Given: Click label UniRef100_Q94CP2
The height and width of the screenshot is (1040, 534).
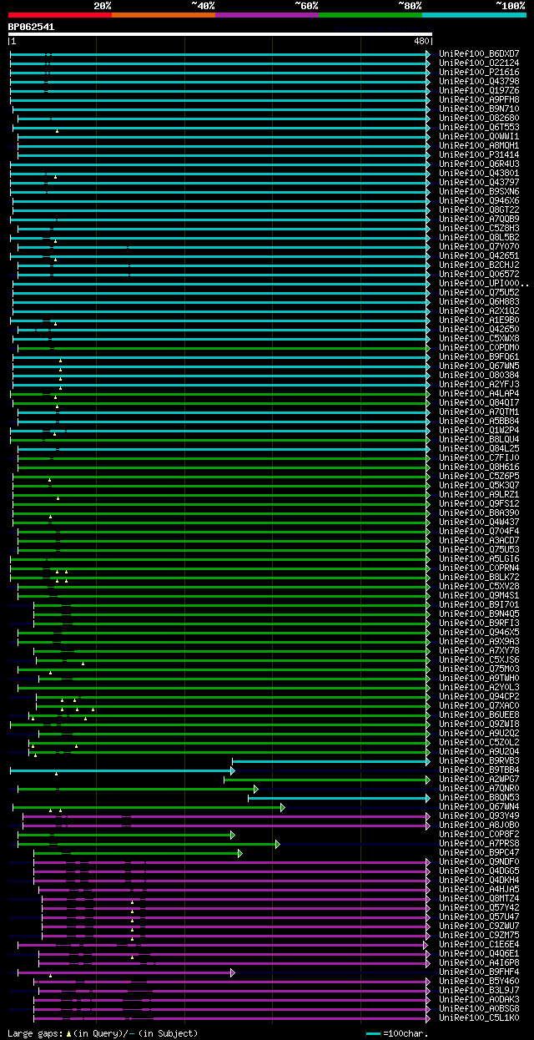Looking at the screenshot, I should pyautogui.click(x=481, y=696).
